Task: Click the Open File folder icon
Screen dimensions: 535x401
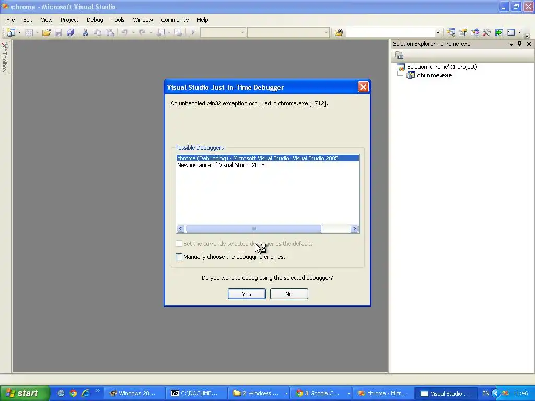Action: click(46, 32)
